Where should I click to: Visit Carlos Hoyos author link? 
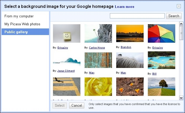(x=97, y=48)
